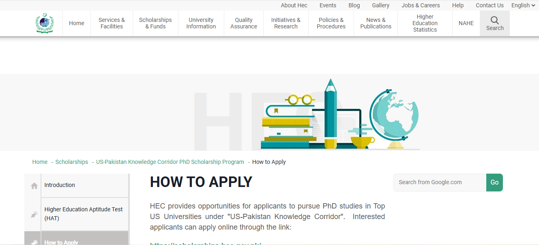This screenshot has height=245, width=539.
Task: Click the HEC logo in the header
Action: point(44,24)
